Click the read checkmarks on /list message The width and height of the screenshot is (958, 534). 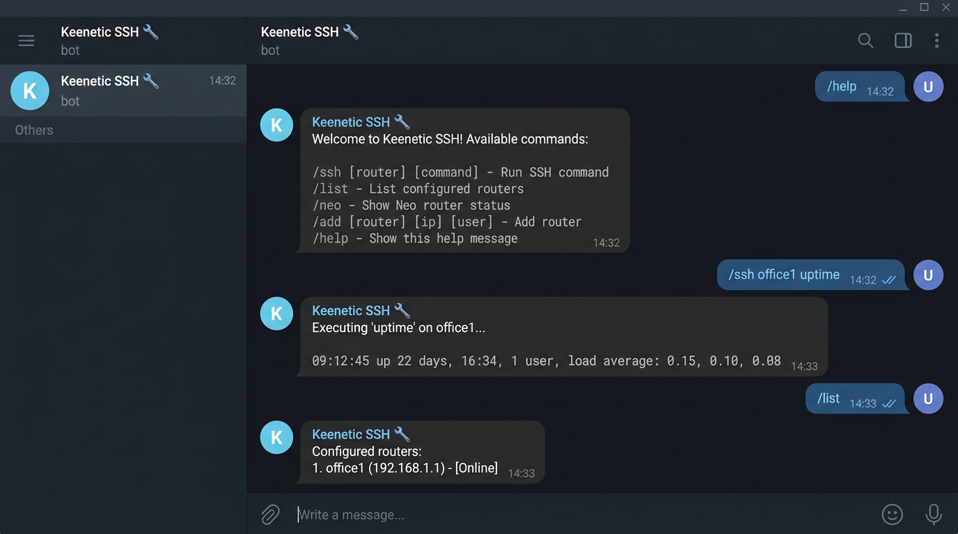pos(889,404)
